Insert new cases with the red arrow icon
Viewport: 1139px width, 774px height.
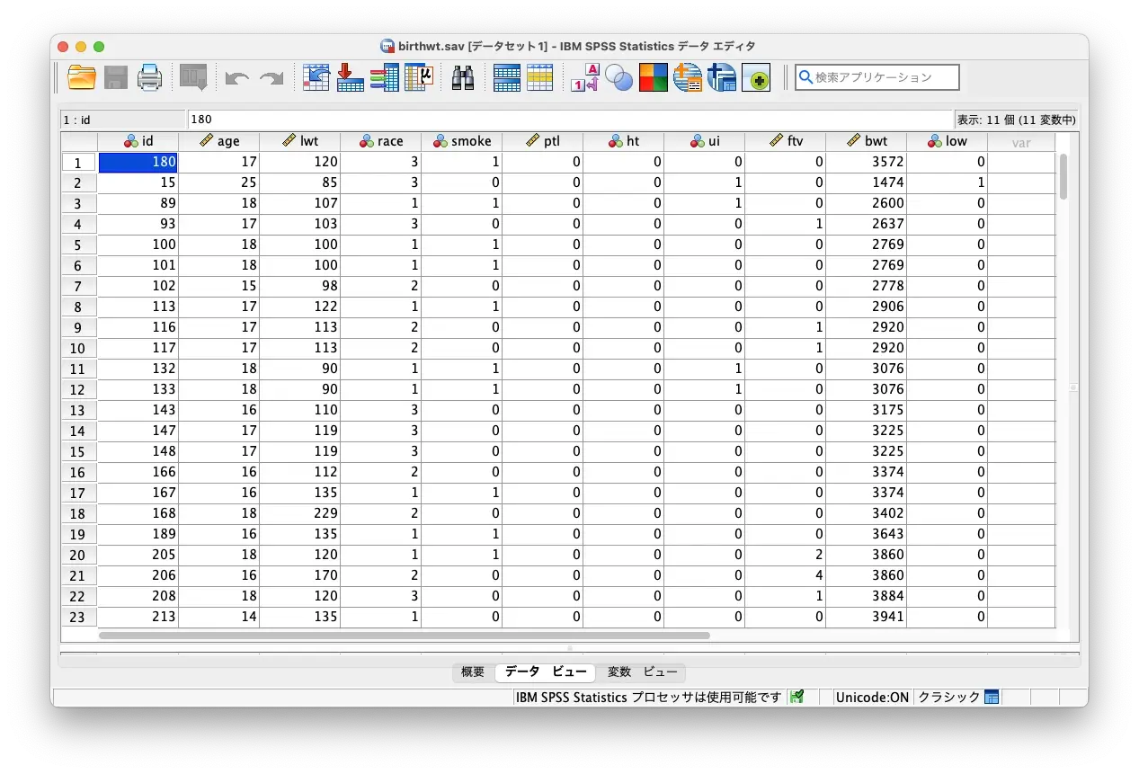point(350,77)
